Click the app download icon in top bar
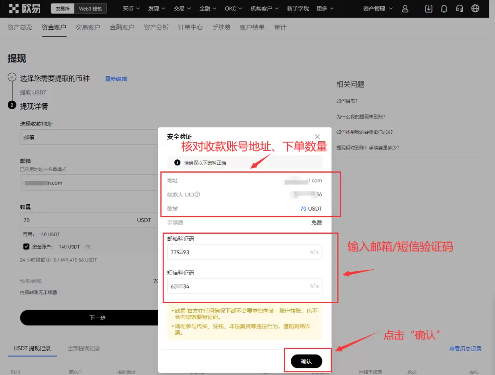The height and width of the screenshot is (375, 495). [428, 8]
